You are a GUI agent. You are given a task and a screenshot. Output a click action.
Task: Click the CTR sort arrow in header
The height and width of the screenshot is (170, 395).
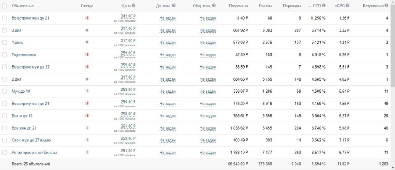click(310, 6)
